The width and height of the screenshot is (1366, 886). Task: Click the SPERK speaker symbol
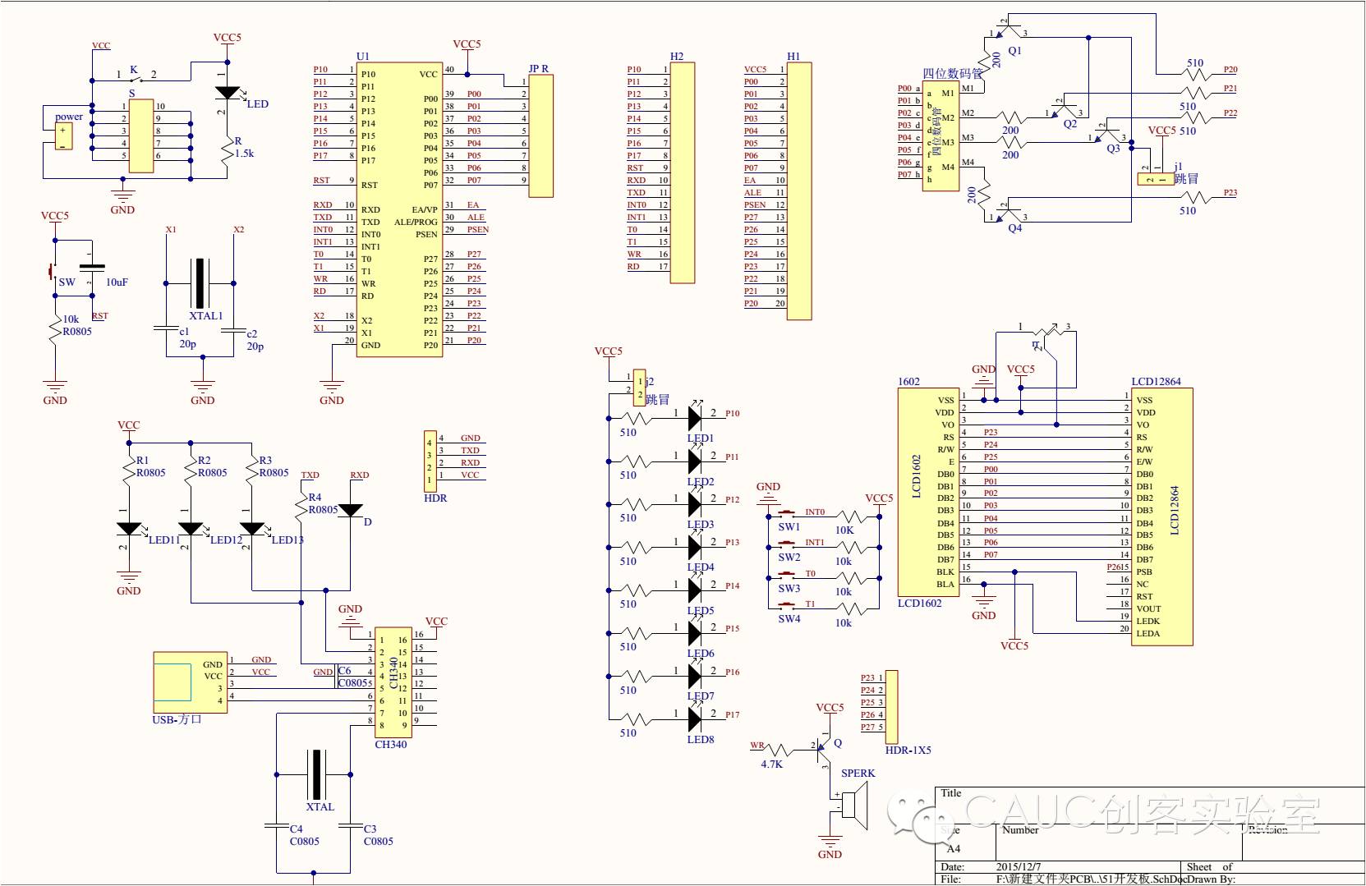pos(854,806)
